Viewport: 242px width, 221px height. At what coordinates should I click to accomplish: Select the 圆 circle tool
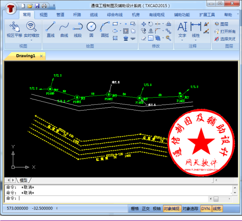(91, 29)
